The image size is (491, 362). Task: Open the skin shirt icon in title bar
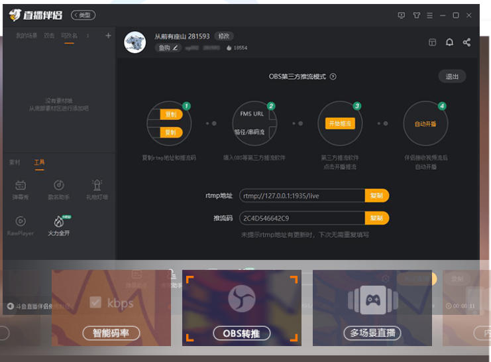417,15
